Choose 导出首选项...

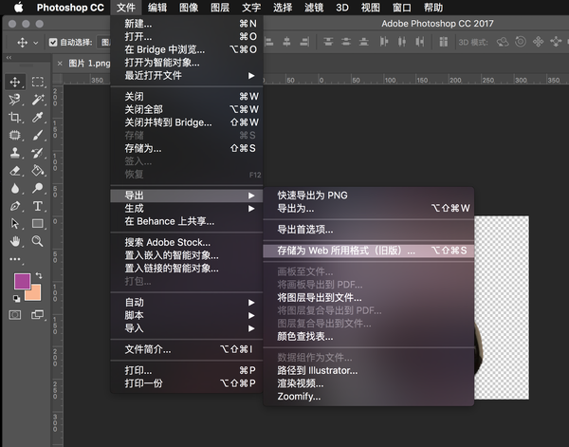pyautogui.click(x=369, y=230)
